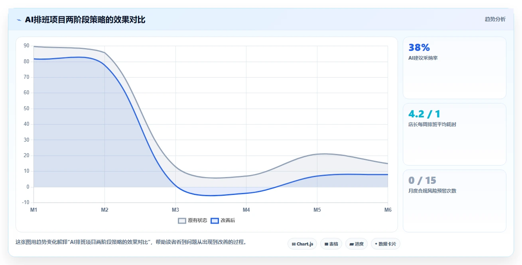
Task: Select the 数据卡片 tag pill
Action: tap(385, 244)
